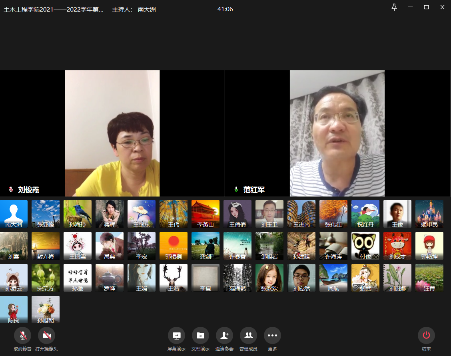Click the green mic icon beside 范红军

(236, 190)
